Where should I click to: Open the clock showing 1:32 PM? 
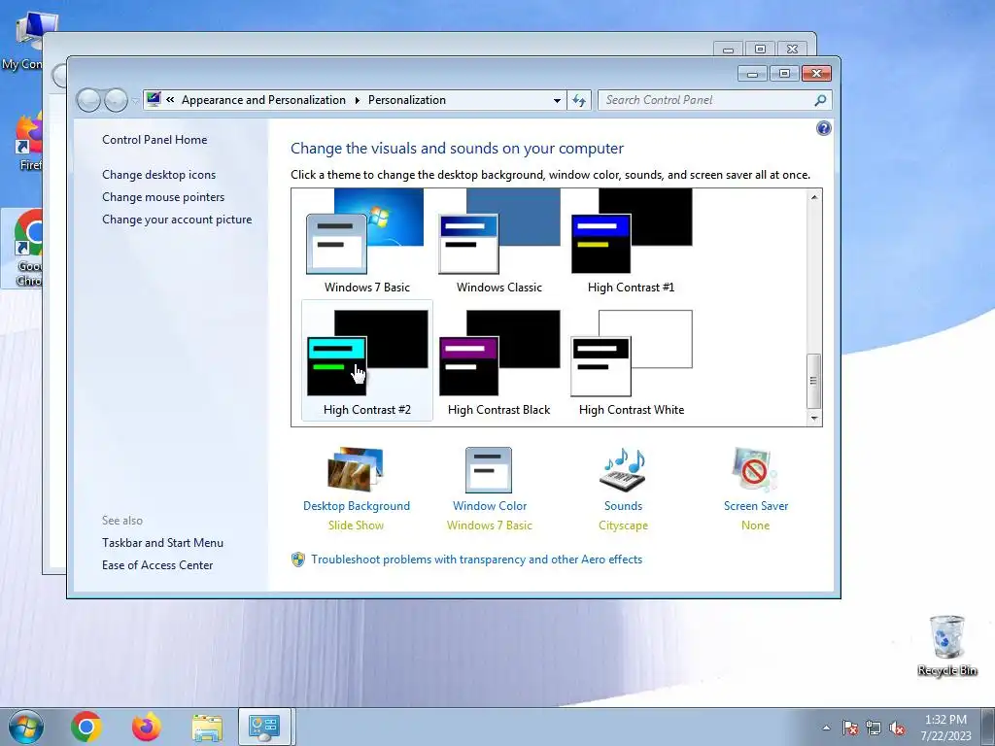[x=945, y=728]
